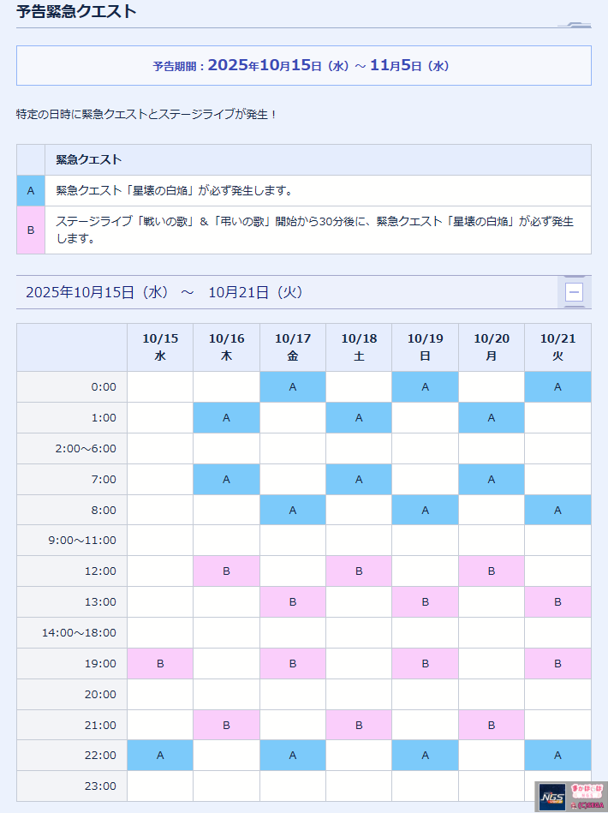Select the 10/18 土 column header
Viewport: 608px width, 813px height.
[359, 347]
